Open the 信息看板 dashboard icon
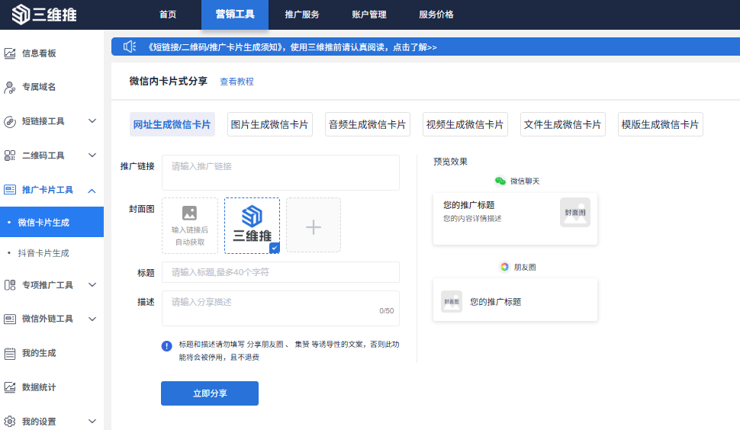This screenshot has width=740, height=430. click(10, 53)
